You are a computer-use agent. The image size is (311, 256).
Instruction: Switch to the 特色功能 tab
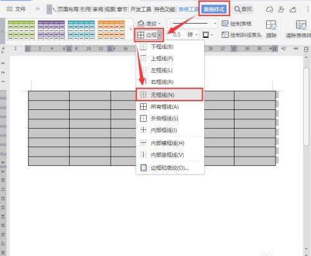tap(165, 9)
